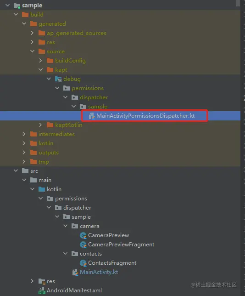Screen dimensions: 245x296
Task: Select the sample package under src dispatcher
Action: [81, 217]
